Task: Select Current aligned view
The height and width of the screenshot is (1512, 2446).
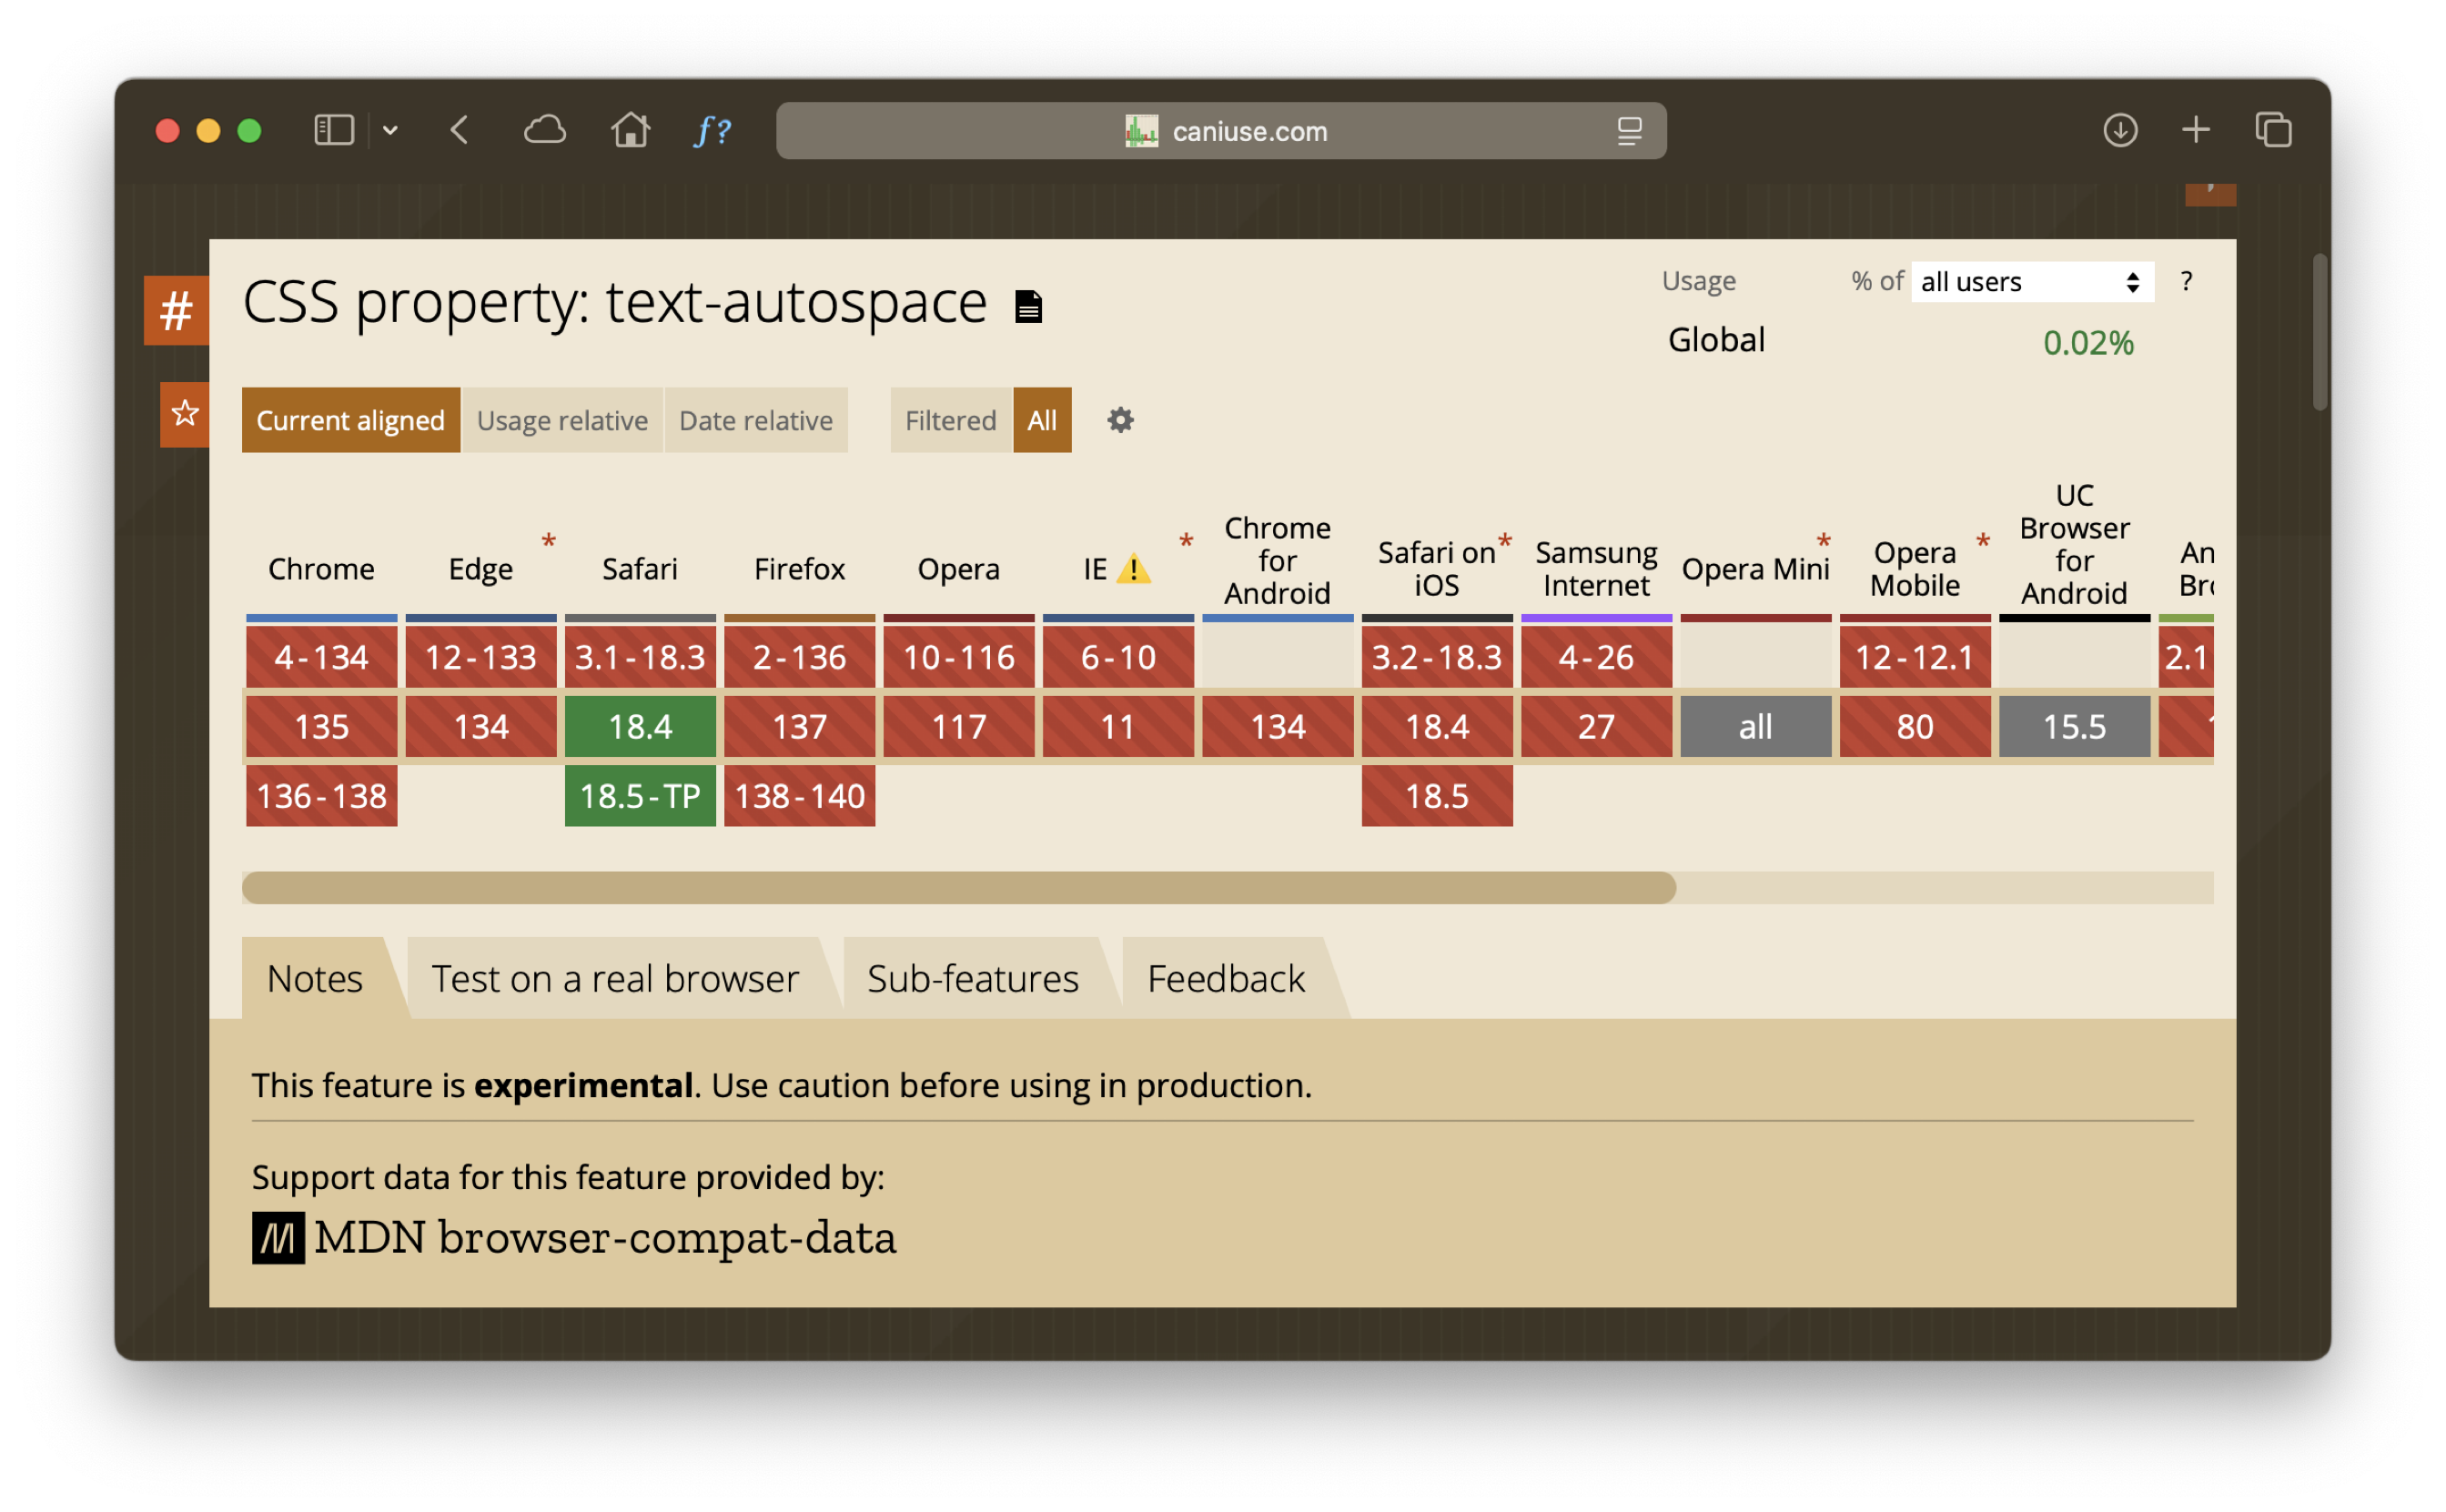Action: [351, 420]
